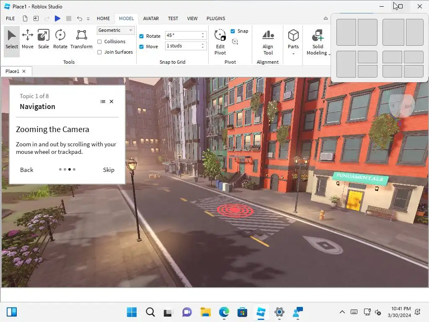The image size is (429, 322).
Task: Open tutorial topic list icon
Action: click(x=103, y=101)
